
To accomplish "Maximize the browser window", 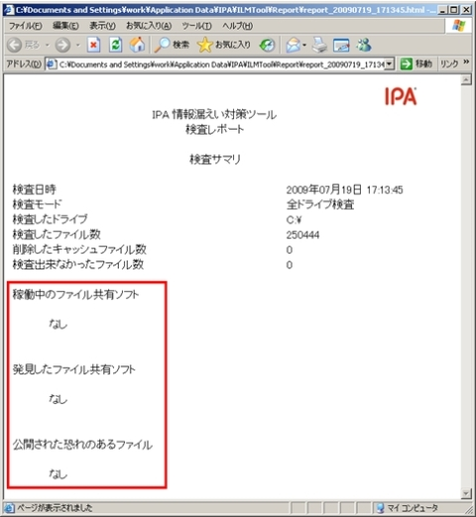I will [x=454, y=10].
